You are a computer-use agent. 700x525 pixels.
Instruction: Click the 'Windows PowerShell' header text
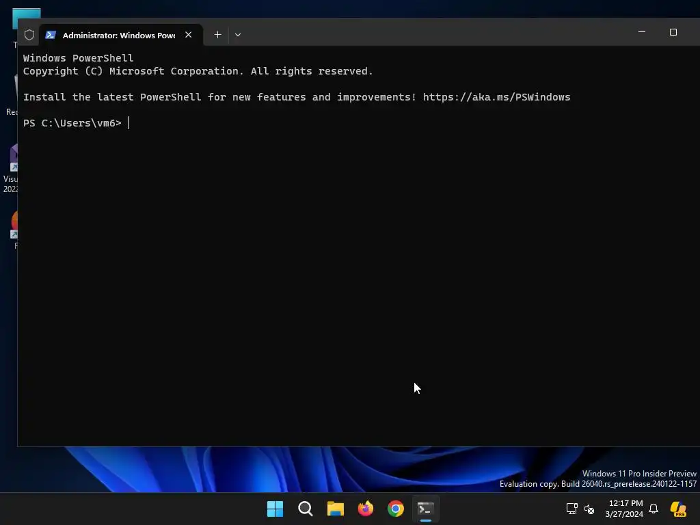[x=78, y=58]
